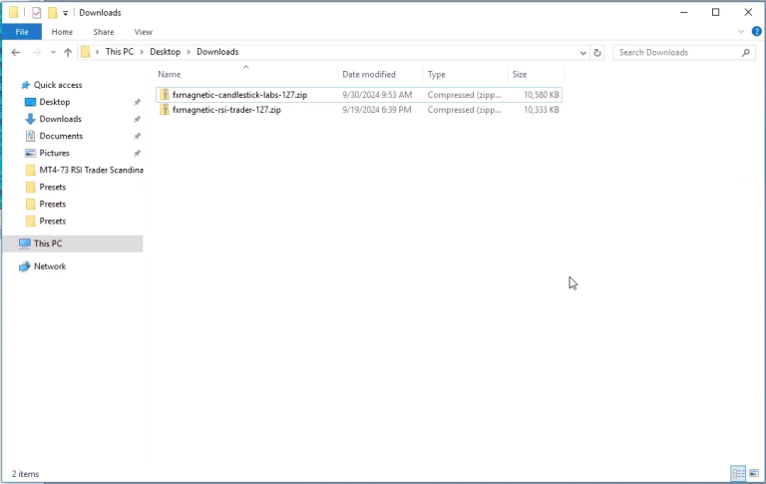The height and width of the screenshot is (484, 766).
Task: Switch to large icons view button
Action: [754, 473]
